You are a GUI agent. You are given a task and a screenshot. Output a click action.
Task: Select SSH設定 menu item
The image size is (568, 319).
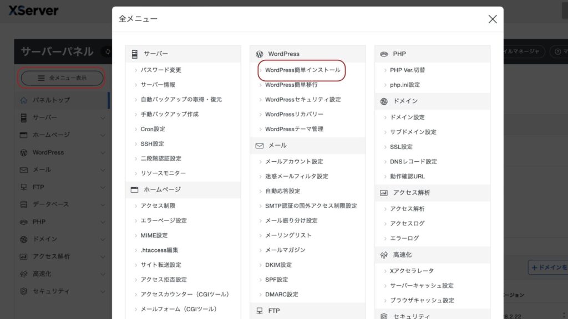[x=152, y=144]
